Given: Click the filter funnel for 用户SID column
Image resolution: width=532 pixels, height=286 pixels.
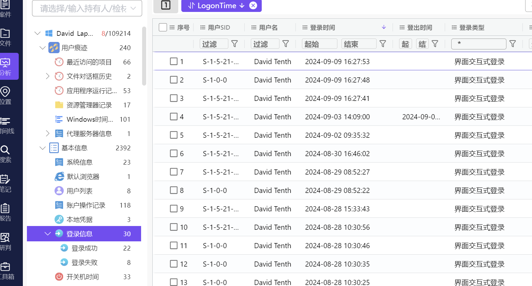Looking at the screenshot, I should (234, 44).
